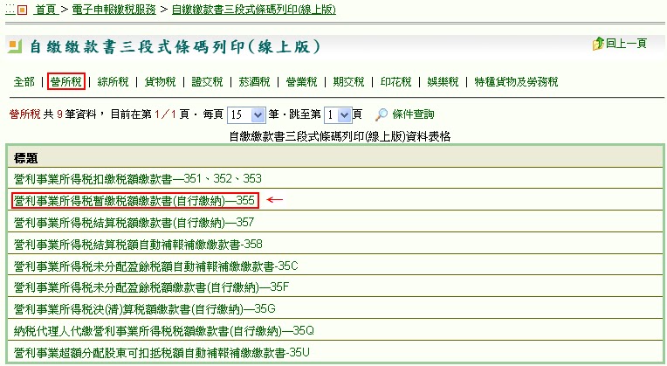
Task: Open 營利事業所得稅未分配盈餘稅額自動補報補繳繳款書-35C
Action: point(155,266)
